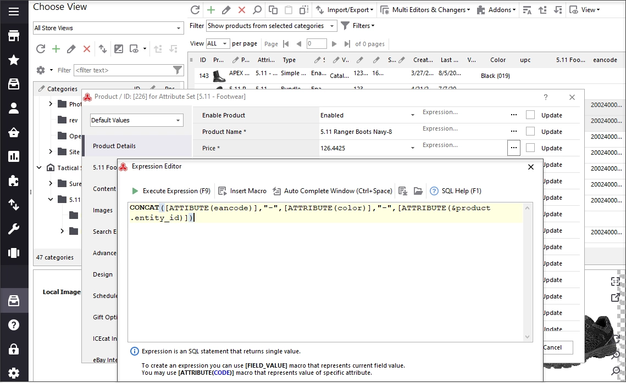The width and height of the screenshot is (626, 383).
Task: Open addons puzzle icon in sidebar
Action: coord(14,181)
